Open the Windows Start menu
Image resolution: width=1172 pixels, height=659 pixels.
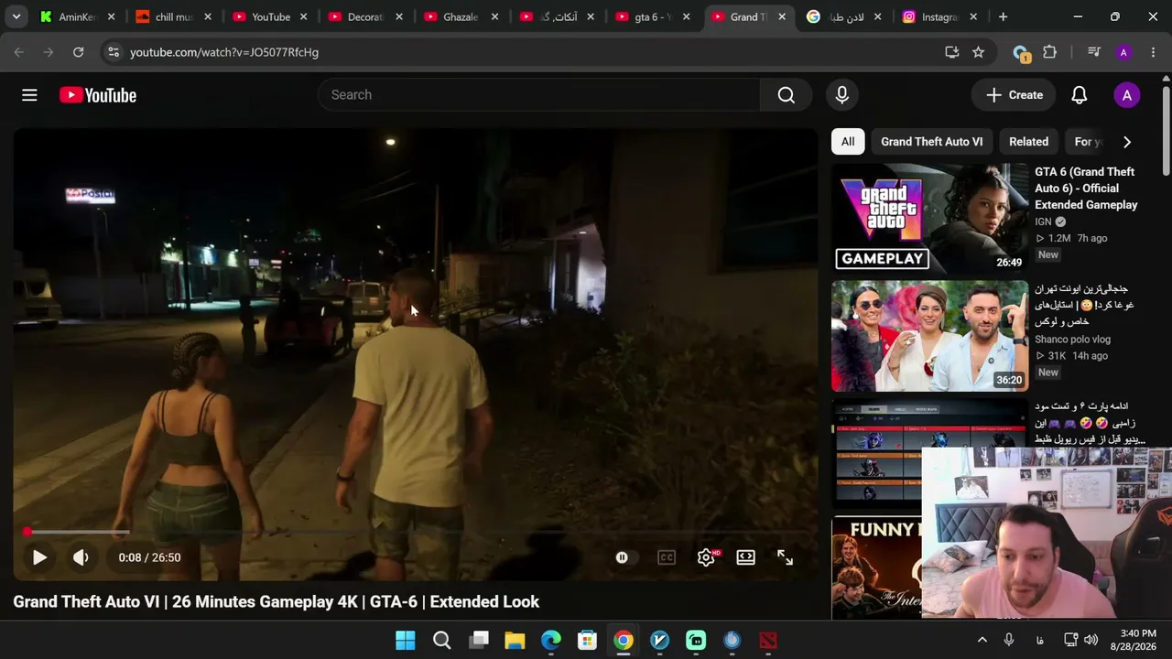pos(405,640)
